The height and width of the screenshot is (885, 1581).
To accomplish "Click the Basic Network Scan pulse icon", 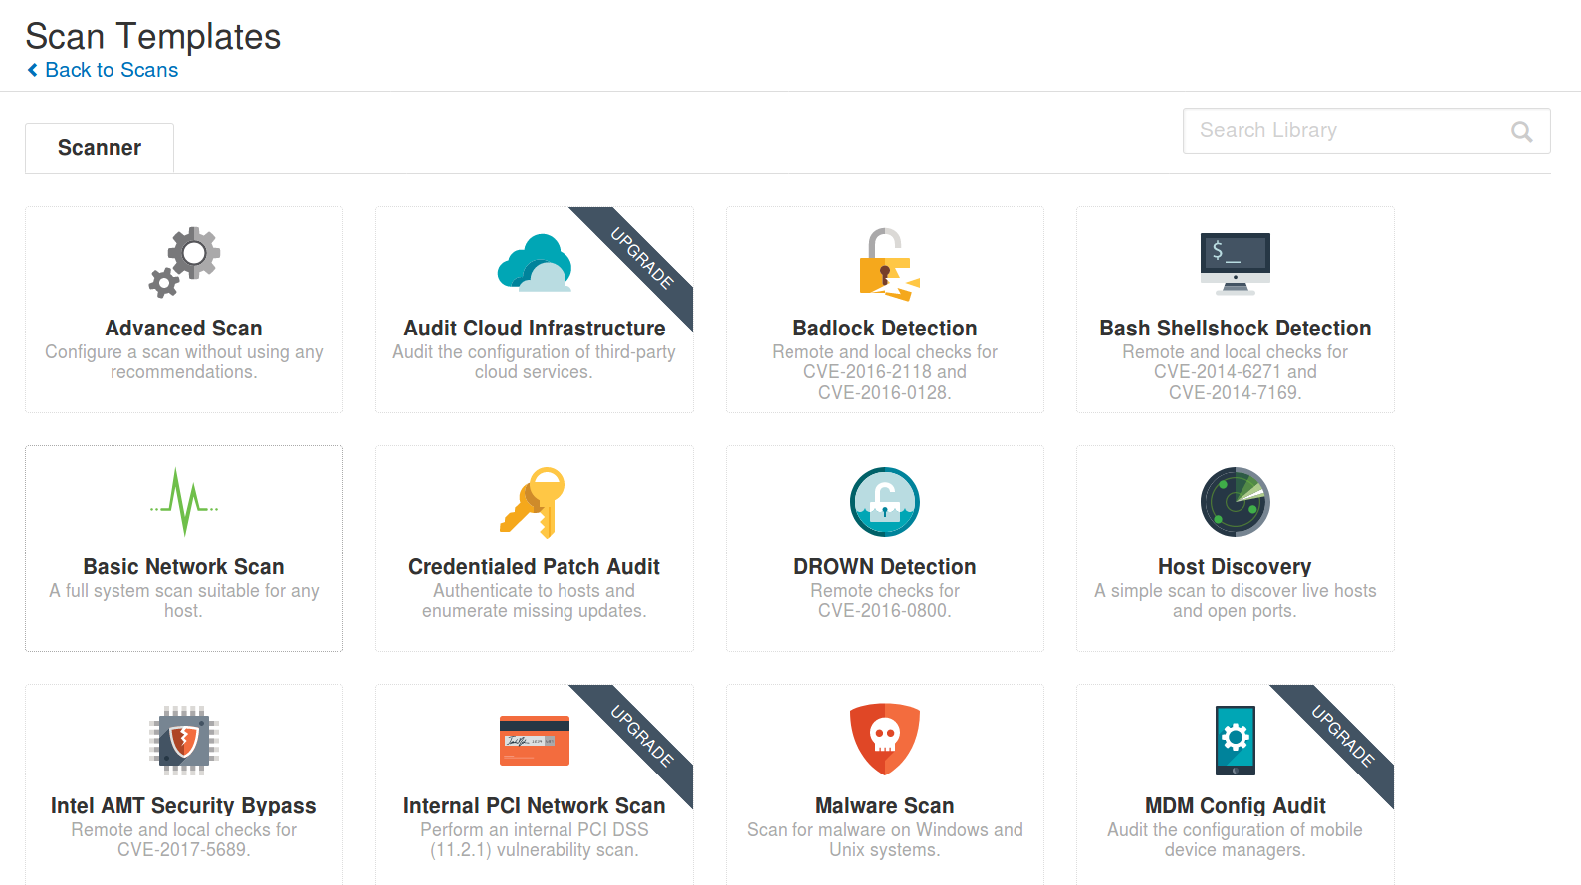I will [184, 502].
